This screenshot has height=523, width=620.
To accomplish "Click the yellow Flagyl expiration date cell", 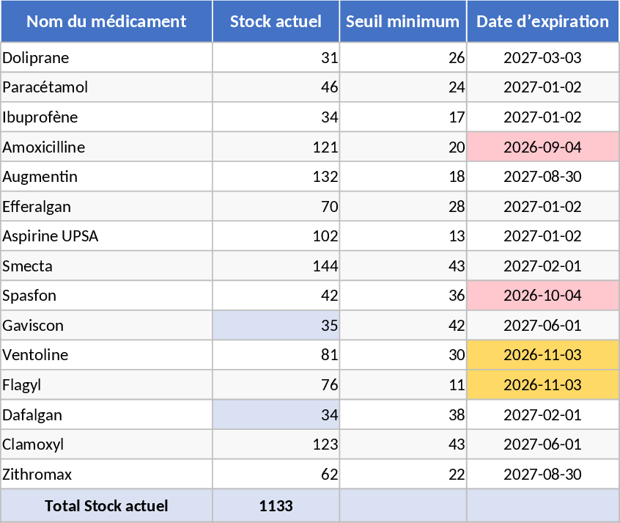I will coord(542,385).
